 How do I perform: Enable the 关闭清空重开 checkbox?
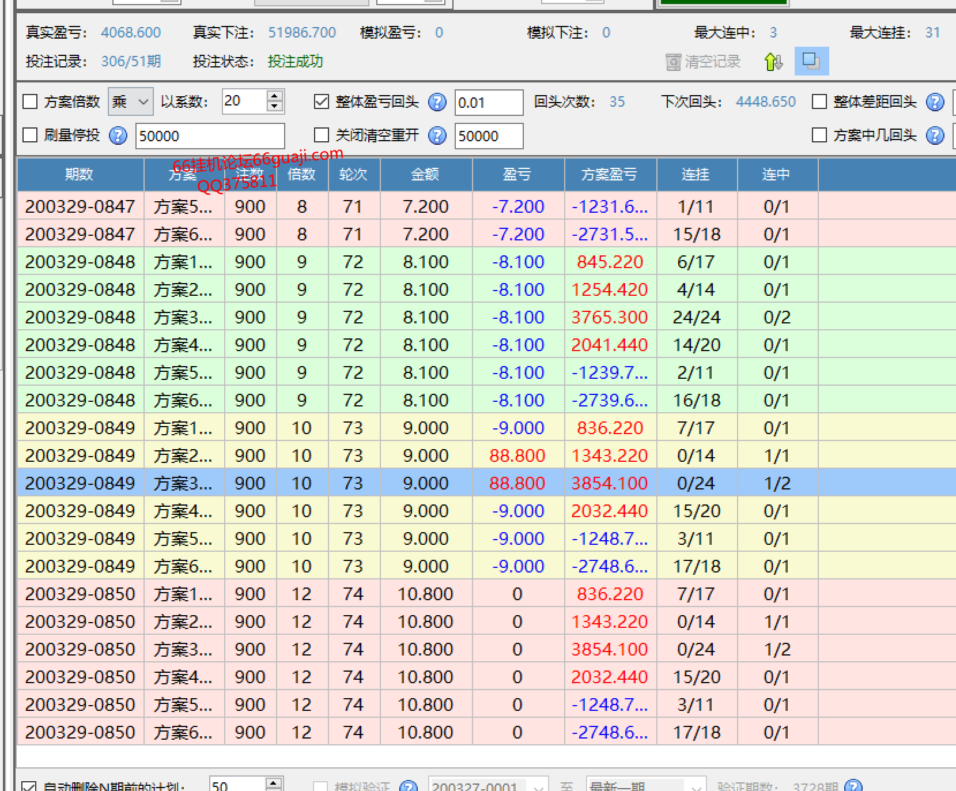pyautogui.click(x=322, y=135)
